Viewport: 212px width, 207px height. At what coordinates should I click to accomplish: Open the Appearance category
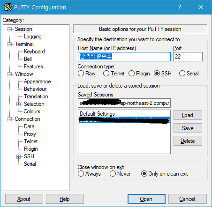37,81
